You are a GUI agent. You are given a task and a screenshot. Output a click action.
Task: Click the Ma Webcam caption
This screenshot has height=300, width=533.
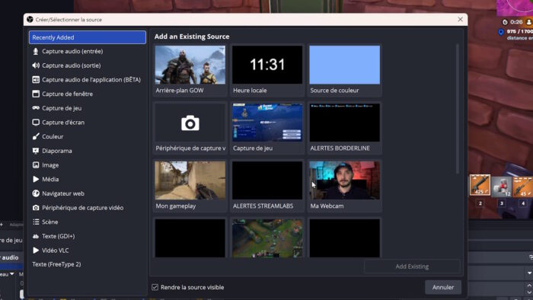[327, 206]
